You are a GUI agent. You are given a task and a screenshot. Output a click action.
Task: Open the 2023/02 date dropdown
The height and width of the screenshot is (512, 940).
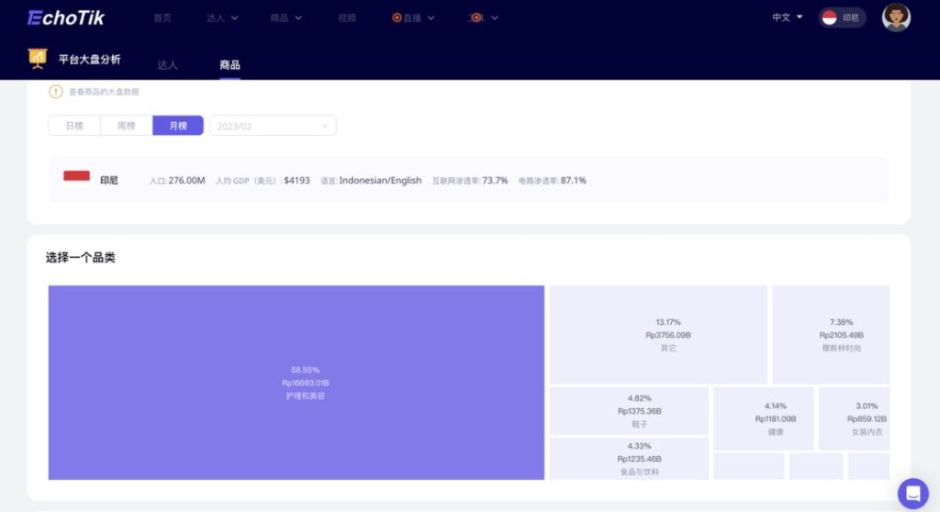coord(273,126)
